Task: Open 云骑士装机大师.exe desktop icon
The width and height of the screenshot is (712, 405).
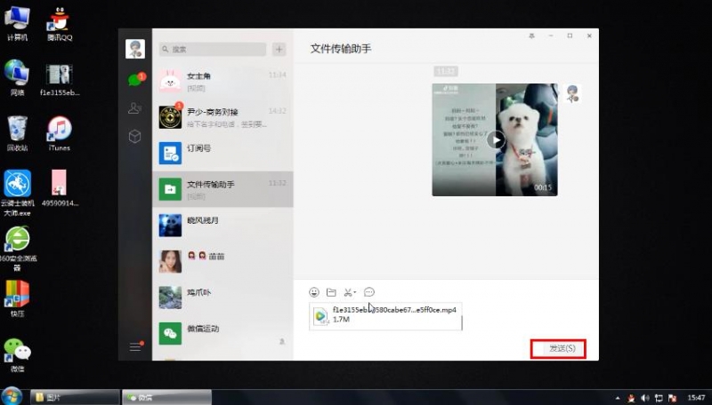Action: tap(17, 193)
